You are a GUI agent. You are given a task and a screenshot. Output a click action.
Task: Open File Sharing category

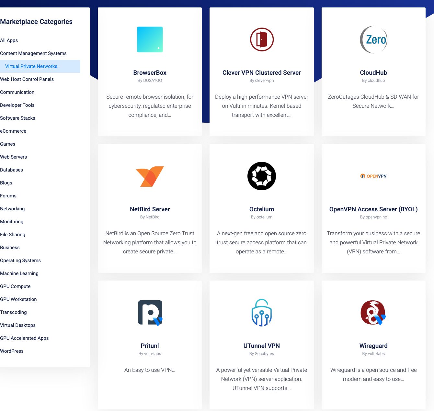pos(13,235)
